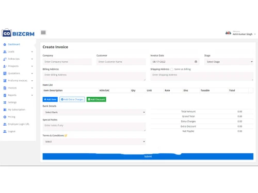Click the Shipping Address textarea

tap(202, 76)
